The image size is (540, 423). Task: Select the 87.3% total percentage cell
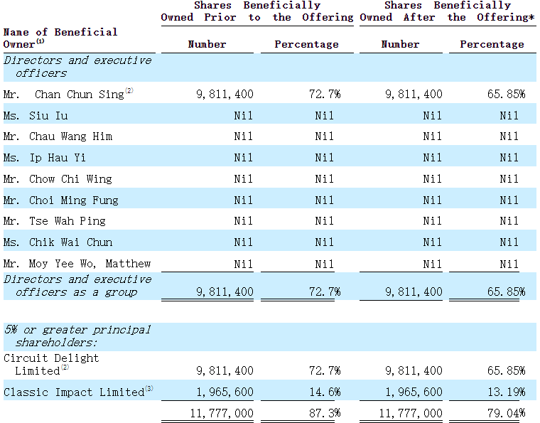tap(324, 413)
